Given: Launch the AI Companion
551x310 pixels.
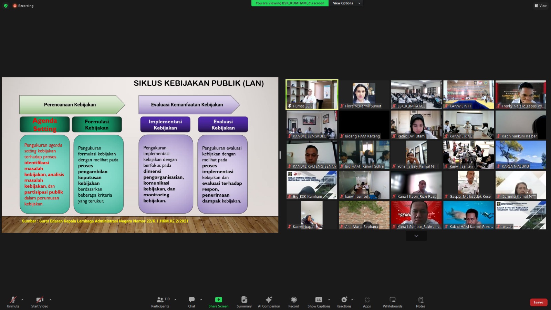Looking at the screenshot, I should 269,300.
